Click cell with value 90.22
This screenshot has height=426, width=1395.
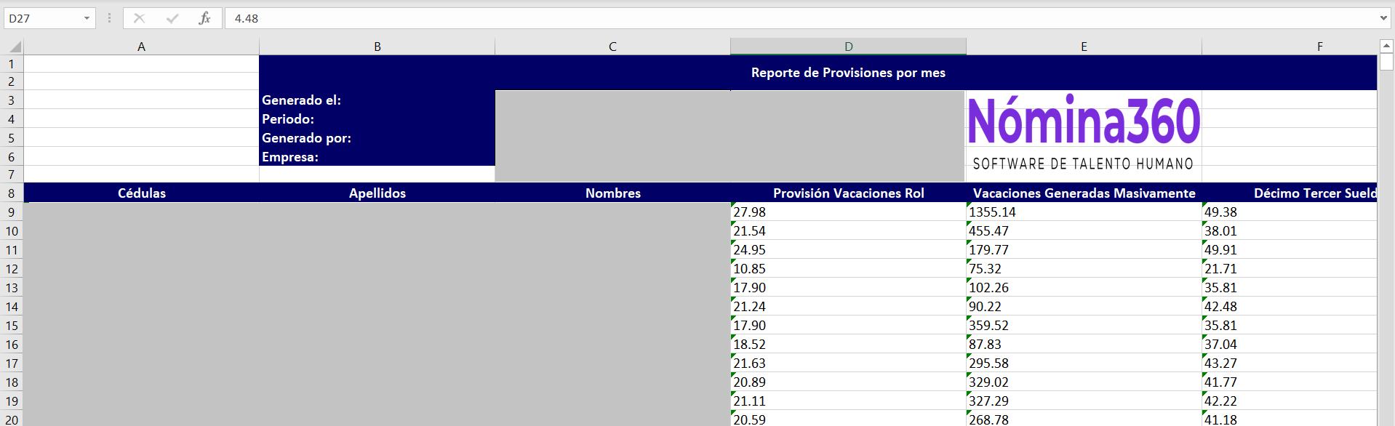[x=1084, y=307]
